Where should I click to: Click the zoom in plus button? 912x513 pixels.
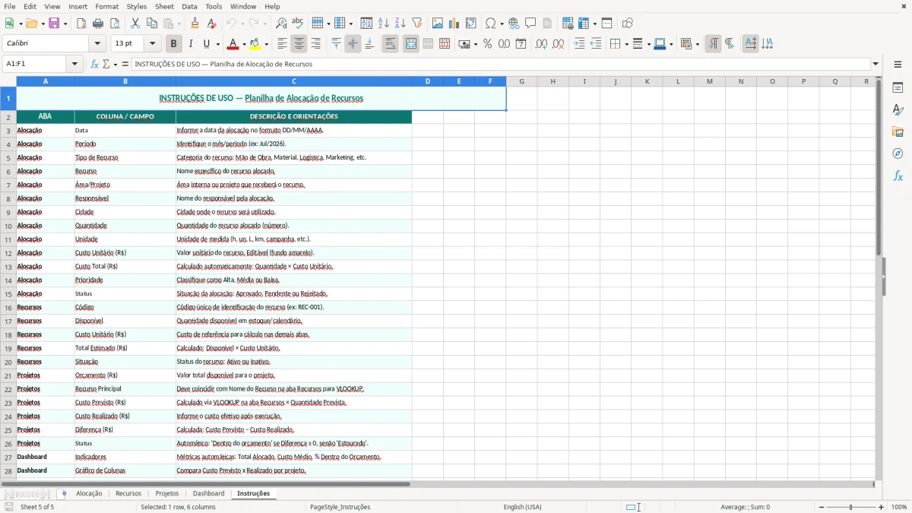point(882,507)
